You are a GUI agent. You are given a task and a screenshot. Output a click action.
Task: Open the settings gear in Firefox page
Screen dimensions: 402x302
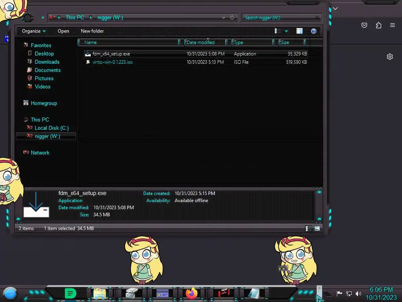click(x=390, y=57)
